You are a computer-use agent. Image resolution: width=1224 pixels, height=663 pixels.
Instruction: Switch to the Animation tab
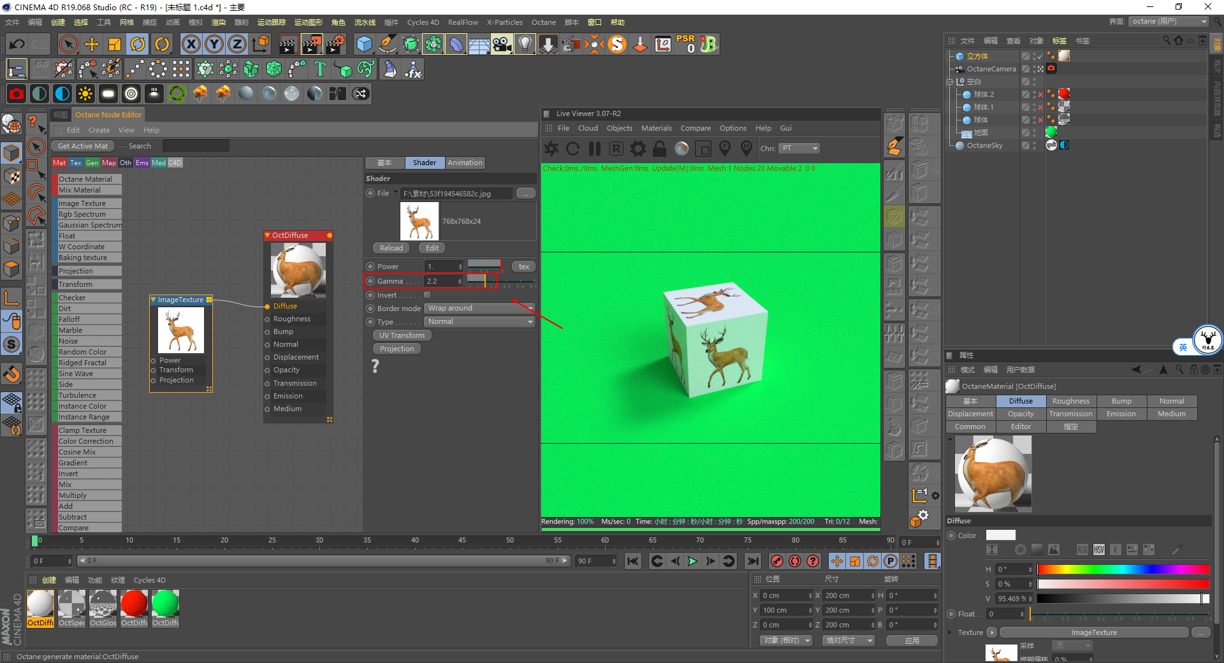point(465,163)
